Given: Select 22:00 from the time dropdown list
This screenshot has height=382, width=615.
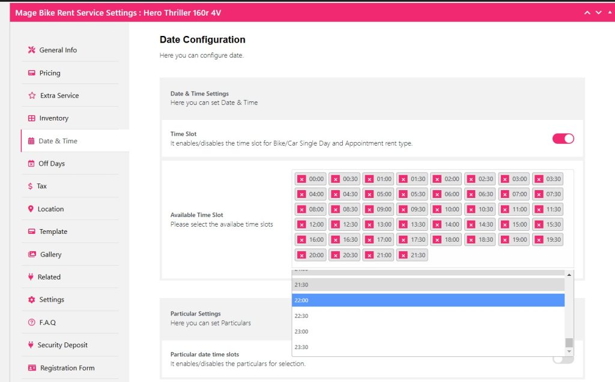Looking at the screenshot, I should coord(428,300).
